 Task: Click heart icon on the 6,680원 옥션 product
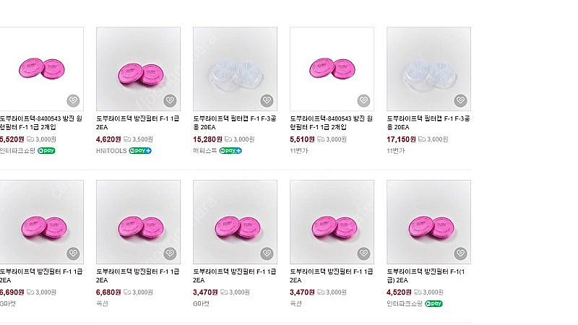coord(170,253)
